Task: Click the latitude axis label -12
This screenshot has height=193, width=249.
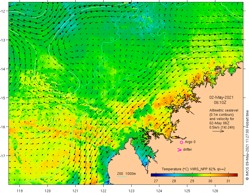Action: tap(3, 11)
